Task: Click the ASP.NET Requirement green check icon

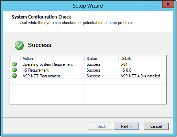Action: (14, 76)
